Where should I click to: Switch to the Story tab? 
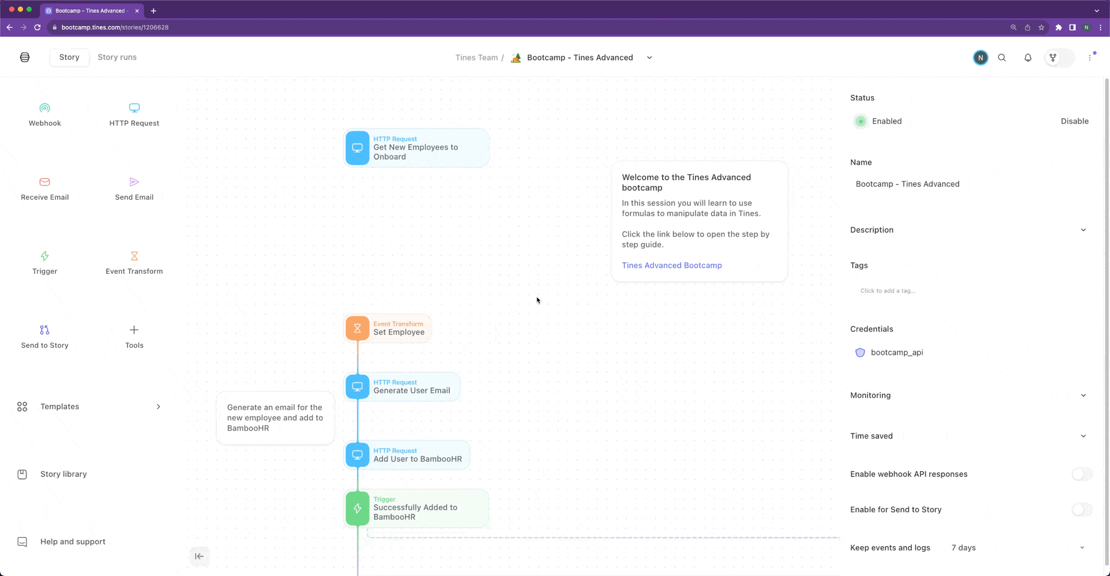pyautogui.click(x=69, y=57)
